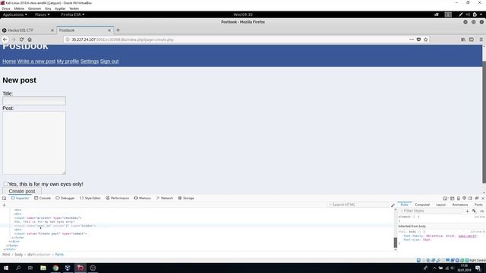
Task: Select the private checkbox input line
Action: (x=48, y=218)
